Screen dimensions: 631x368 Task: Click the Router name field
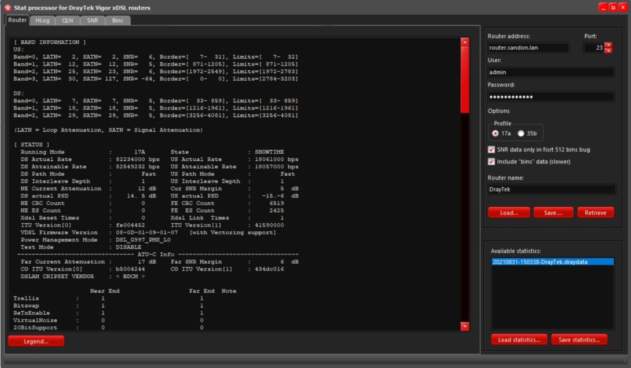[551, 189]
